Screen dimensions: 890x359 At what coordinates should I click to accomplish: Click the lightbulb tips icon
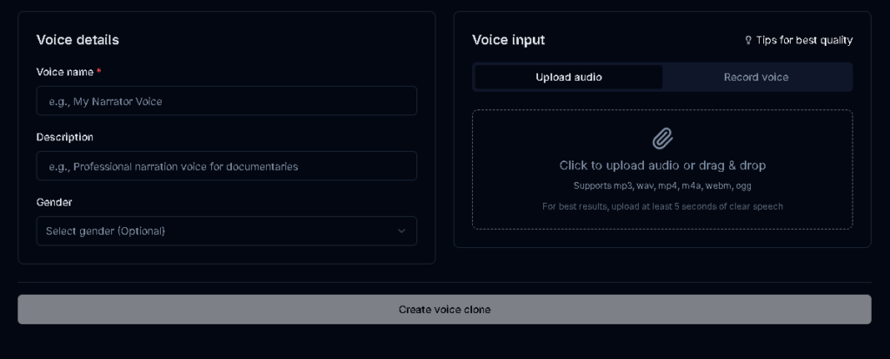[747, 40]
